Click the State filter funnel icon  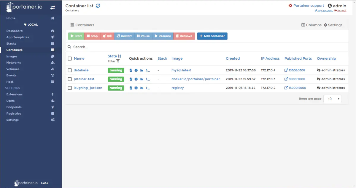pyautogui.click(x=118, y=61)
